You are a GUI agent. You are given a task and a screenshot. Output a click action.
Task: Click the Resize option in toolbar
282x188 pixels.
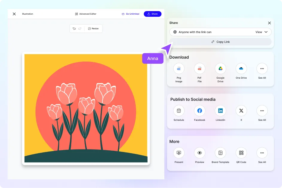tap(93, 29)
